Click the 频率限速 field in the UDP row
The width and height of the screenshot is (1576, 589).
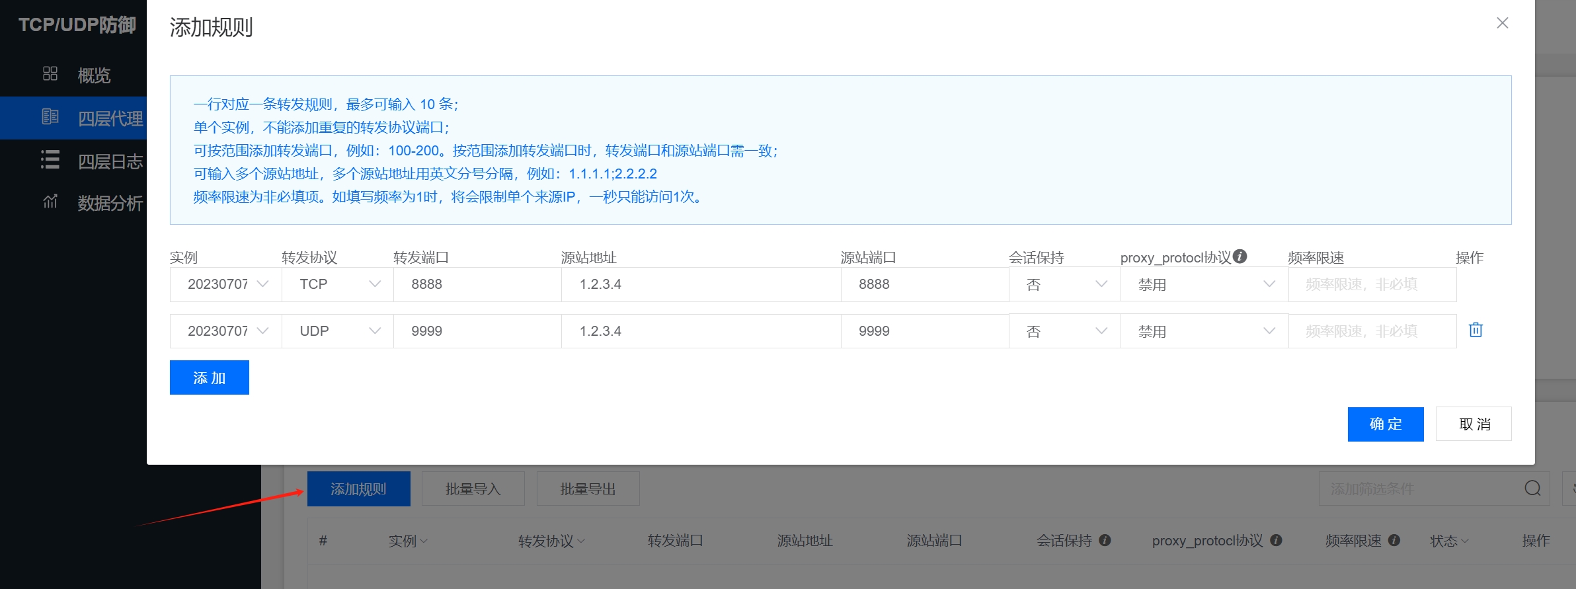[1372, 331]
